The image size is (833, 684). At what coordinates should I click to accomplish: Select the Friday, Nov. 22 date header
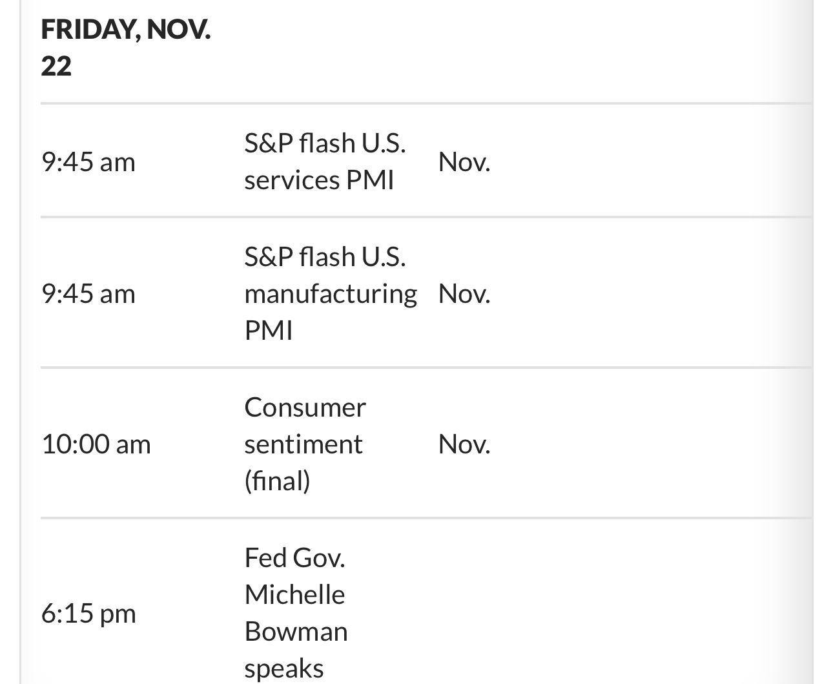126,48
